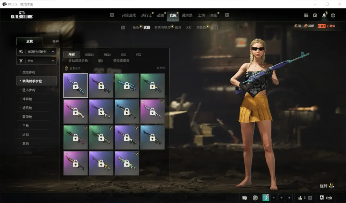The height and width of the screenshot is (203, 346).
Task: Open the friends list icon
Action: (x=300, y=198)
